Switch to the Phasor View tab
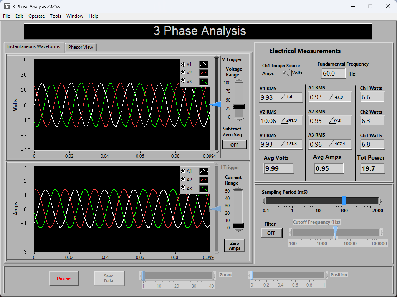Viewport: 397px width, 297px height. tap(81, 47)
